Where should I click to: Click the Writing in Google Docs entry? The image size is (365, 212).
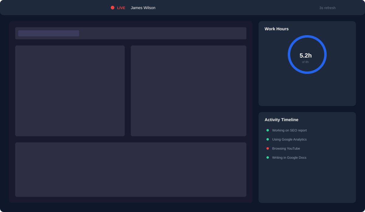point(289,157)
